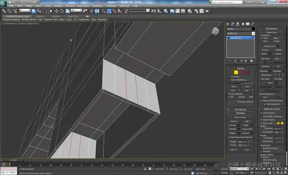Click the Chamfer button in Edit Edges
288x175 pixels.
pos(233,129)
